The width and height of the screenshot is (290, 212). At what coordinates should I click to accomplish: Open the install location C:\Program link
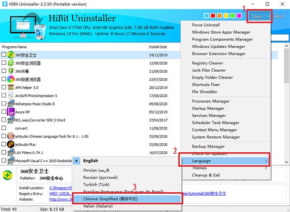click(61, 188)
